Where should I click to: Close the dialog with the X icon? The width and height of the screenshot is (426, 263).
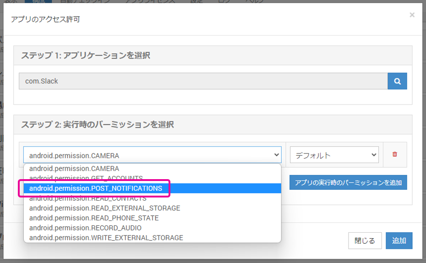pyautogui.click(x=412, y=15)
